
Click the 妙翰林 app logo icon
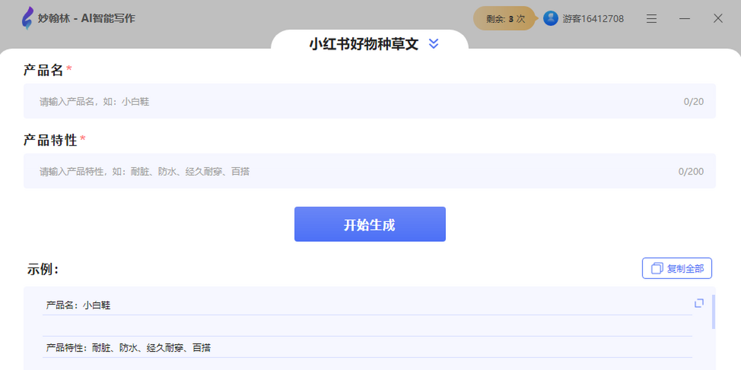point(27,18)
